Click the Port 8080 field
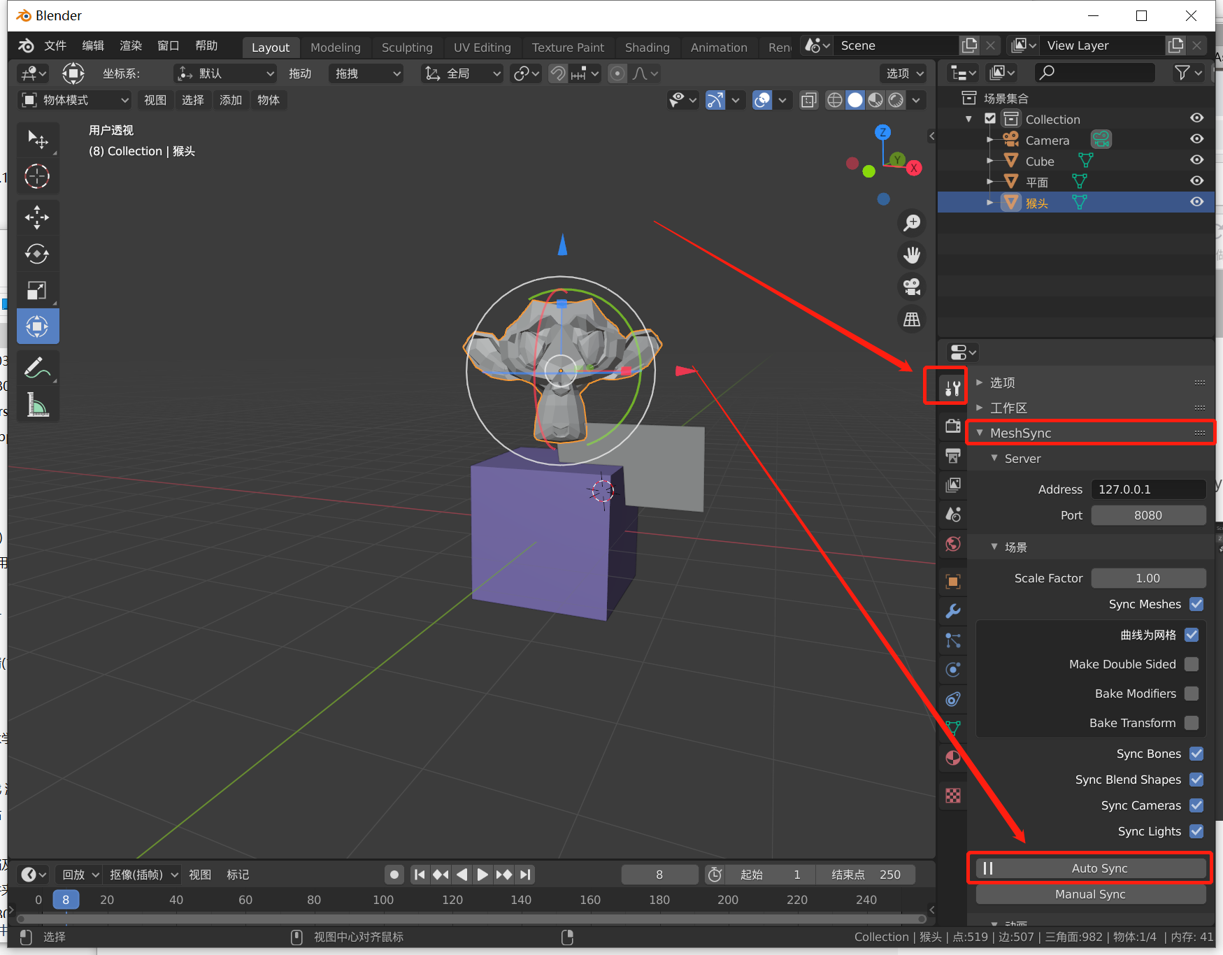 click(1147, 515)
